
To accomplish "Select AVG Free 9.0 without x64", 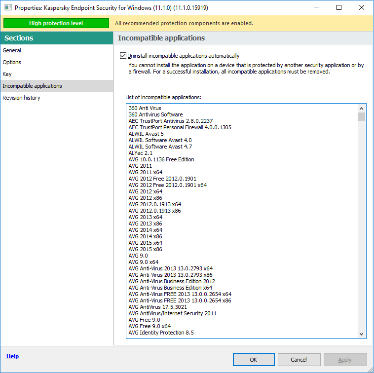I will pos(144,320).
